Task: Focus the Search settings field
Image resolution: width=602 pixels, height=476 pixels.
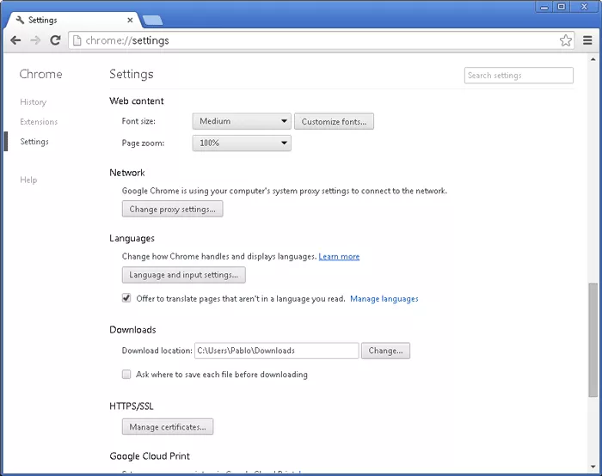Action: [519, 75]
